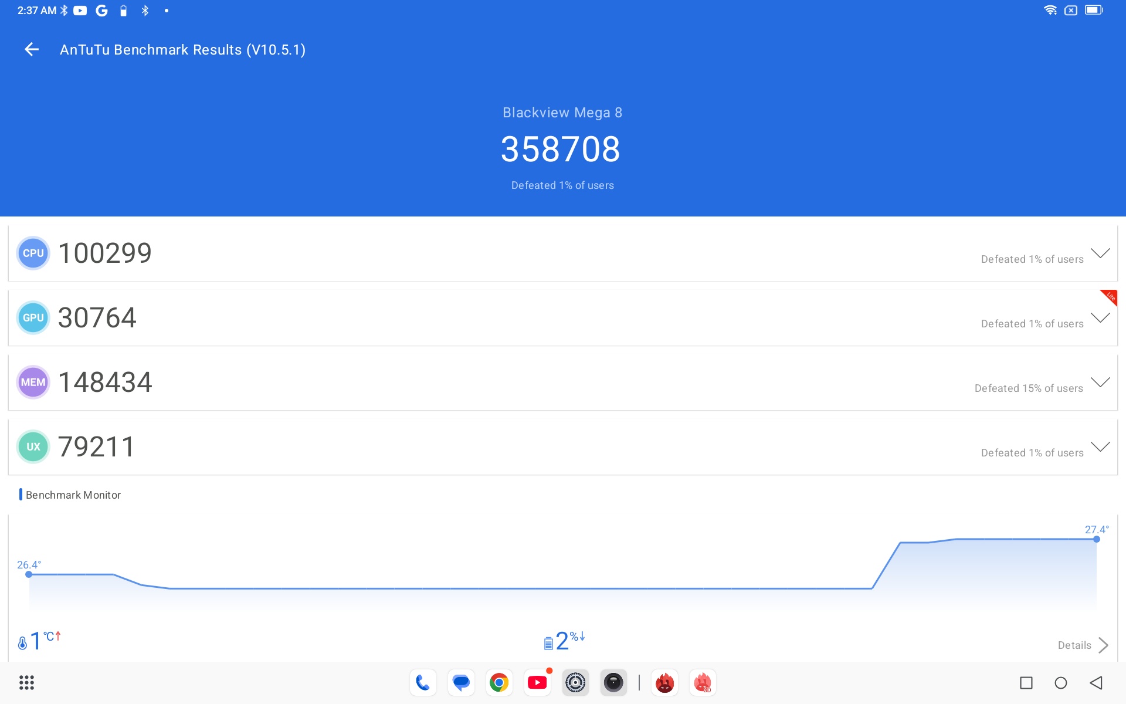1126x704 pixels.
Task: Go back with the arrow icon
Action: pos(32,50)
